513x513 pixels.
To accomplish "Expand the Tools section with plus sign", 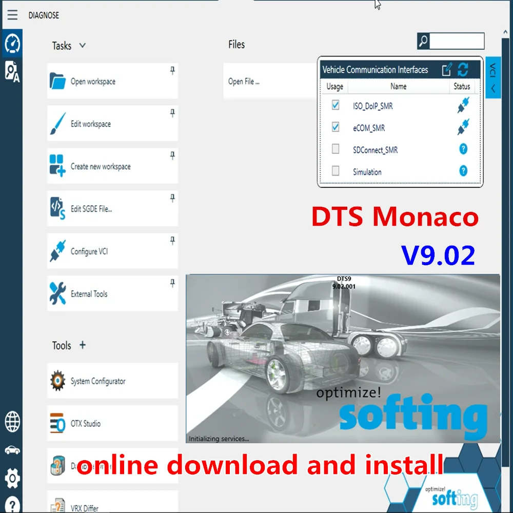I will point(83,345).
